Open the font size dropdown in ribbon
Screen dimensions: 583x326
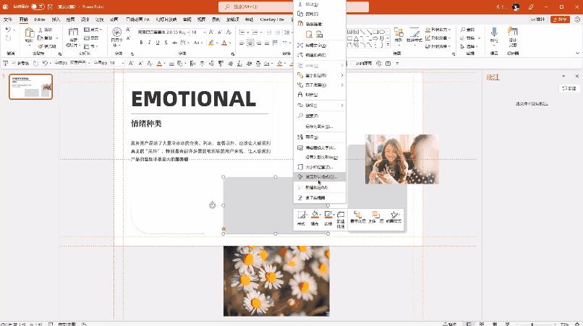pyautogui.click(x=205, y=33)
